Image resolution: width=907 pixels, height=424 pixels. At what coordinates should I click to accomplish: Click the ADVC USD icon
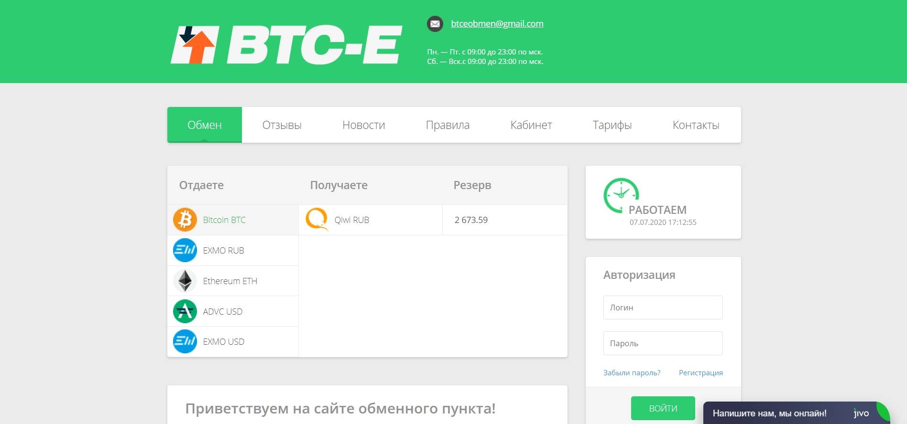(x=185, y=311)
